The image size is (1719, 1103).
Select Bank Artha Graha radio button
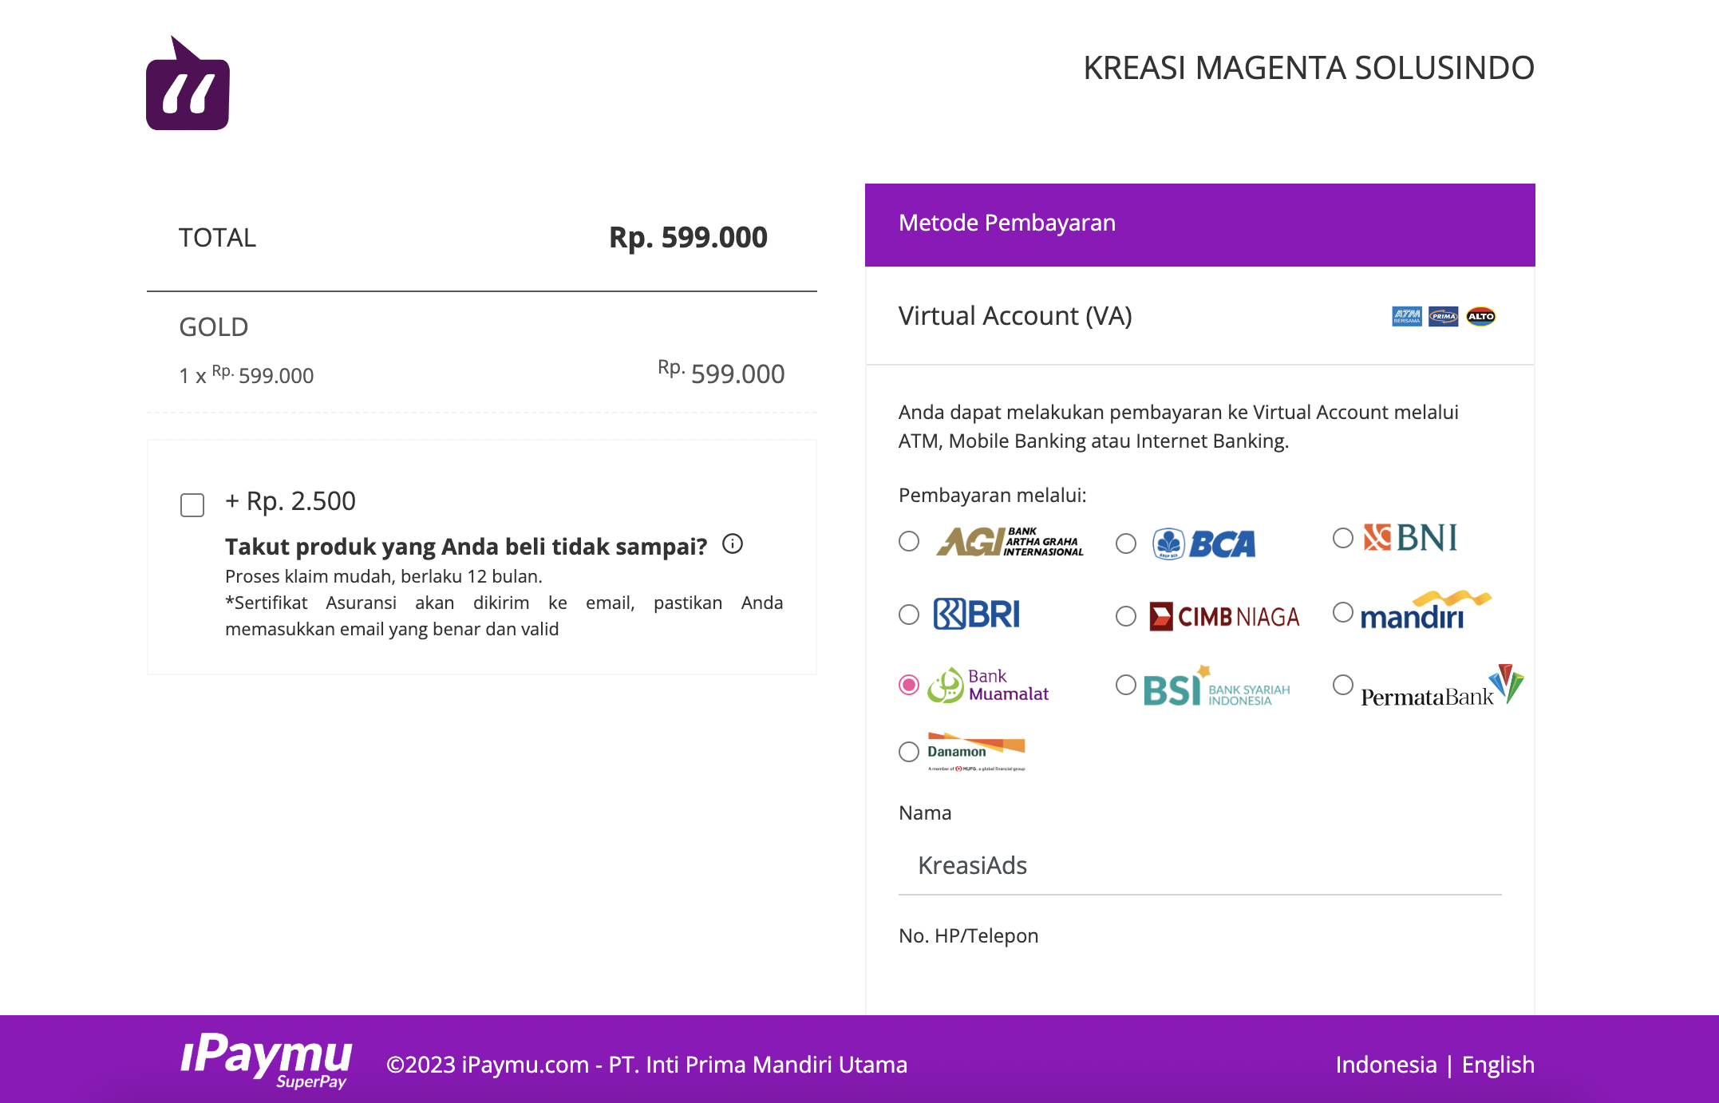(909, 541)
